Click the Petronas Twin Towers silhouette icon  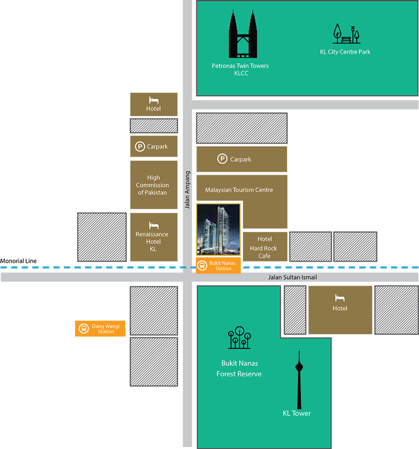242,34
